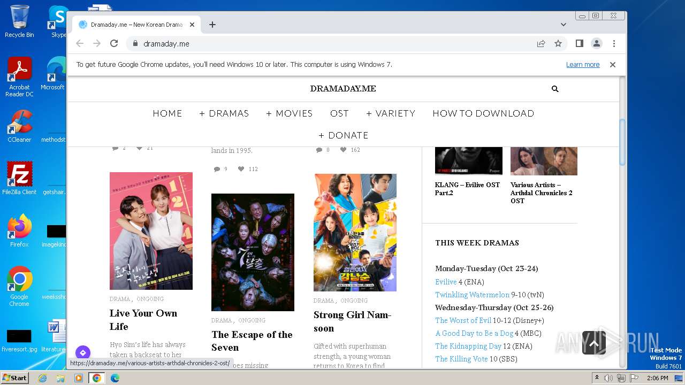
Task: Click the purple floating widget icon
Action: click(82, 353)
